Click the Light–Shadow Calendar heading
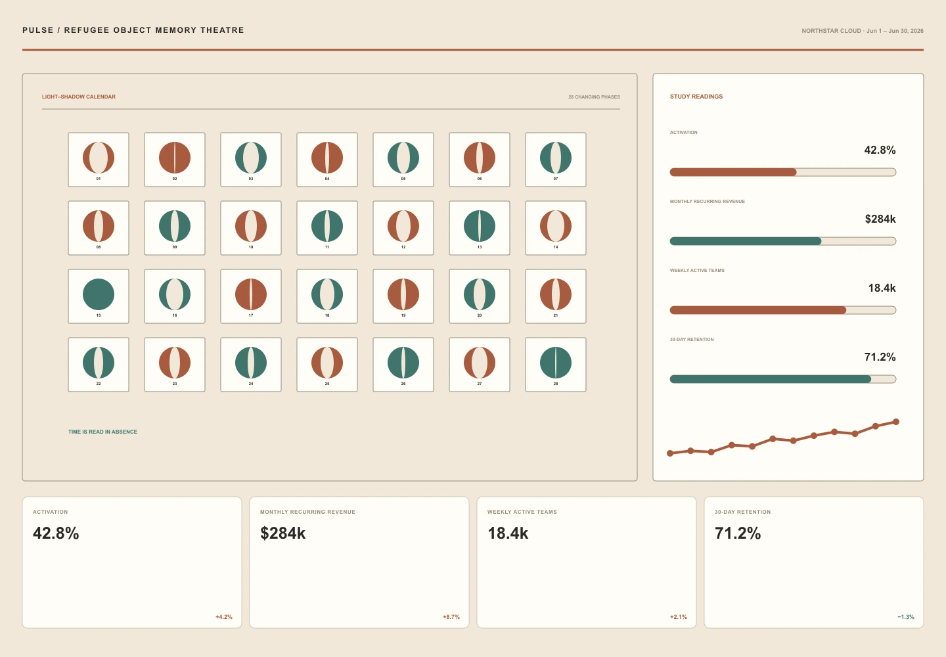This screenshot has height=657, width=946. click(x=79, y=97)
